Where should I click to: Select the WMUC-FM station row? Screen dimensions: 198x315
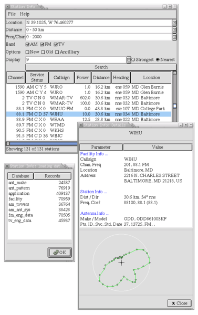point(89,109)
